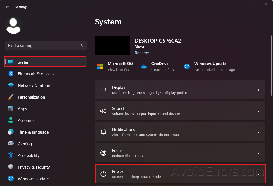The image size is (273, 186).
Task: Open the Power settings row
Action: tap(180, 174)
